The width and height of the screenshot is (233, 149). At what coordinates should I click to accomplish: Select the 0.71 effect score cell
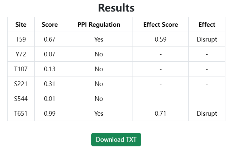tap(161, 114)
